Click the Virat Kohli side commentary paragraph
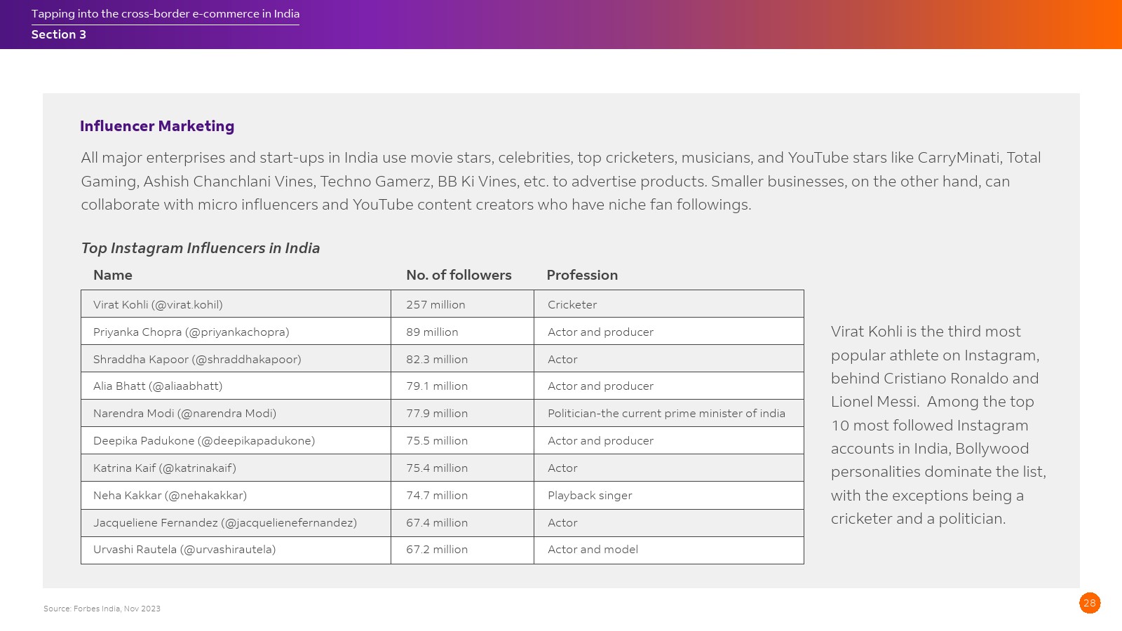This screenshot has width=1122, height=631. 938,425
